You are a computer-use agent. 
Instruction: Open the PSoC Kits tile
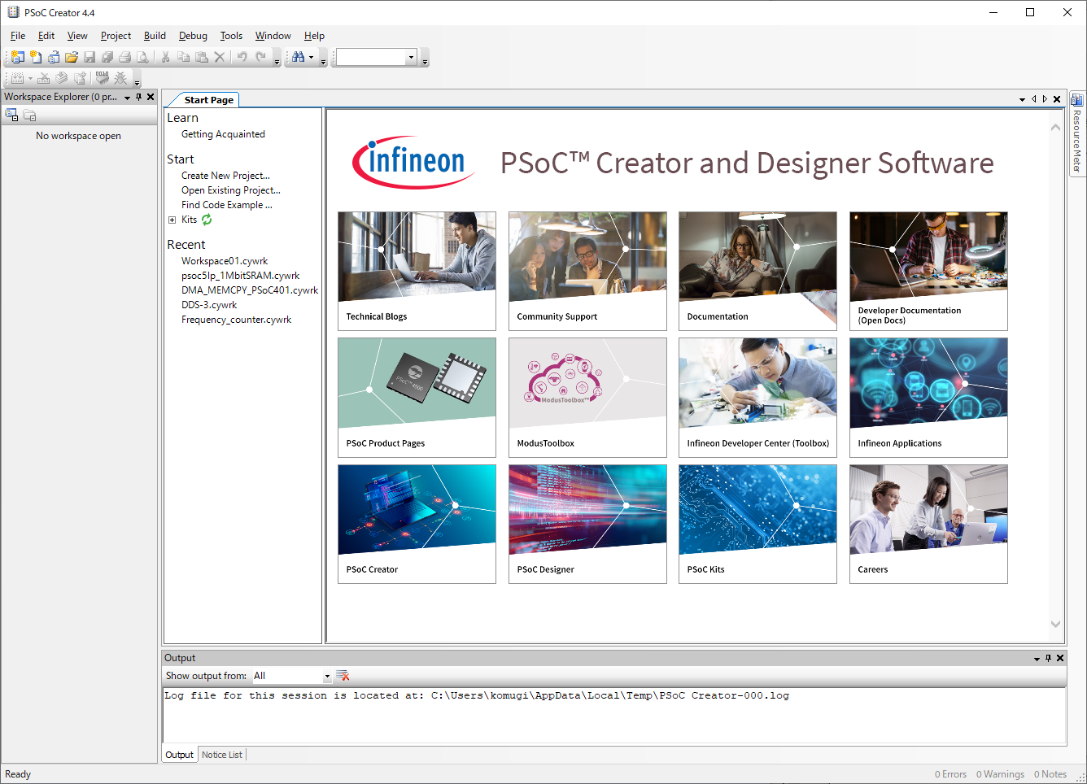(x=757, y=524)
